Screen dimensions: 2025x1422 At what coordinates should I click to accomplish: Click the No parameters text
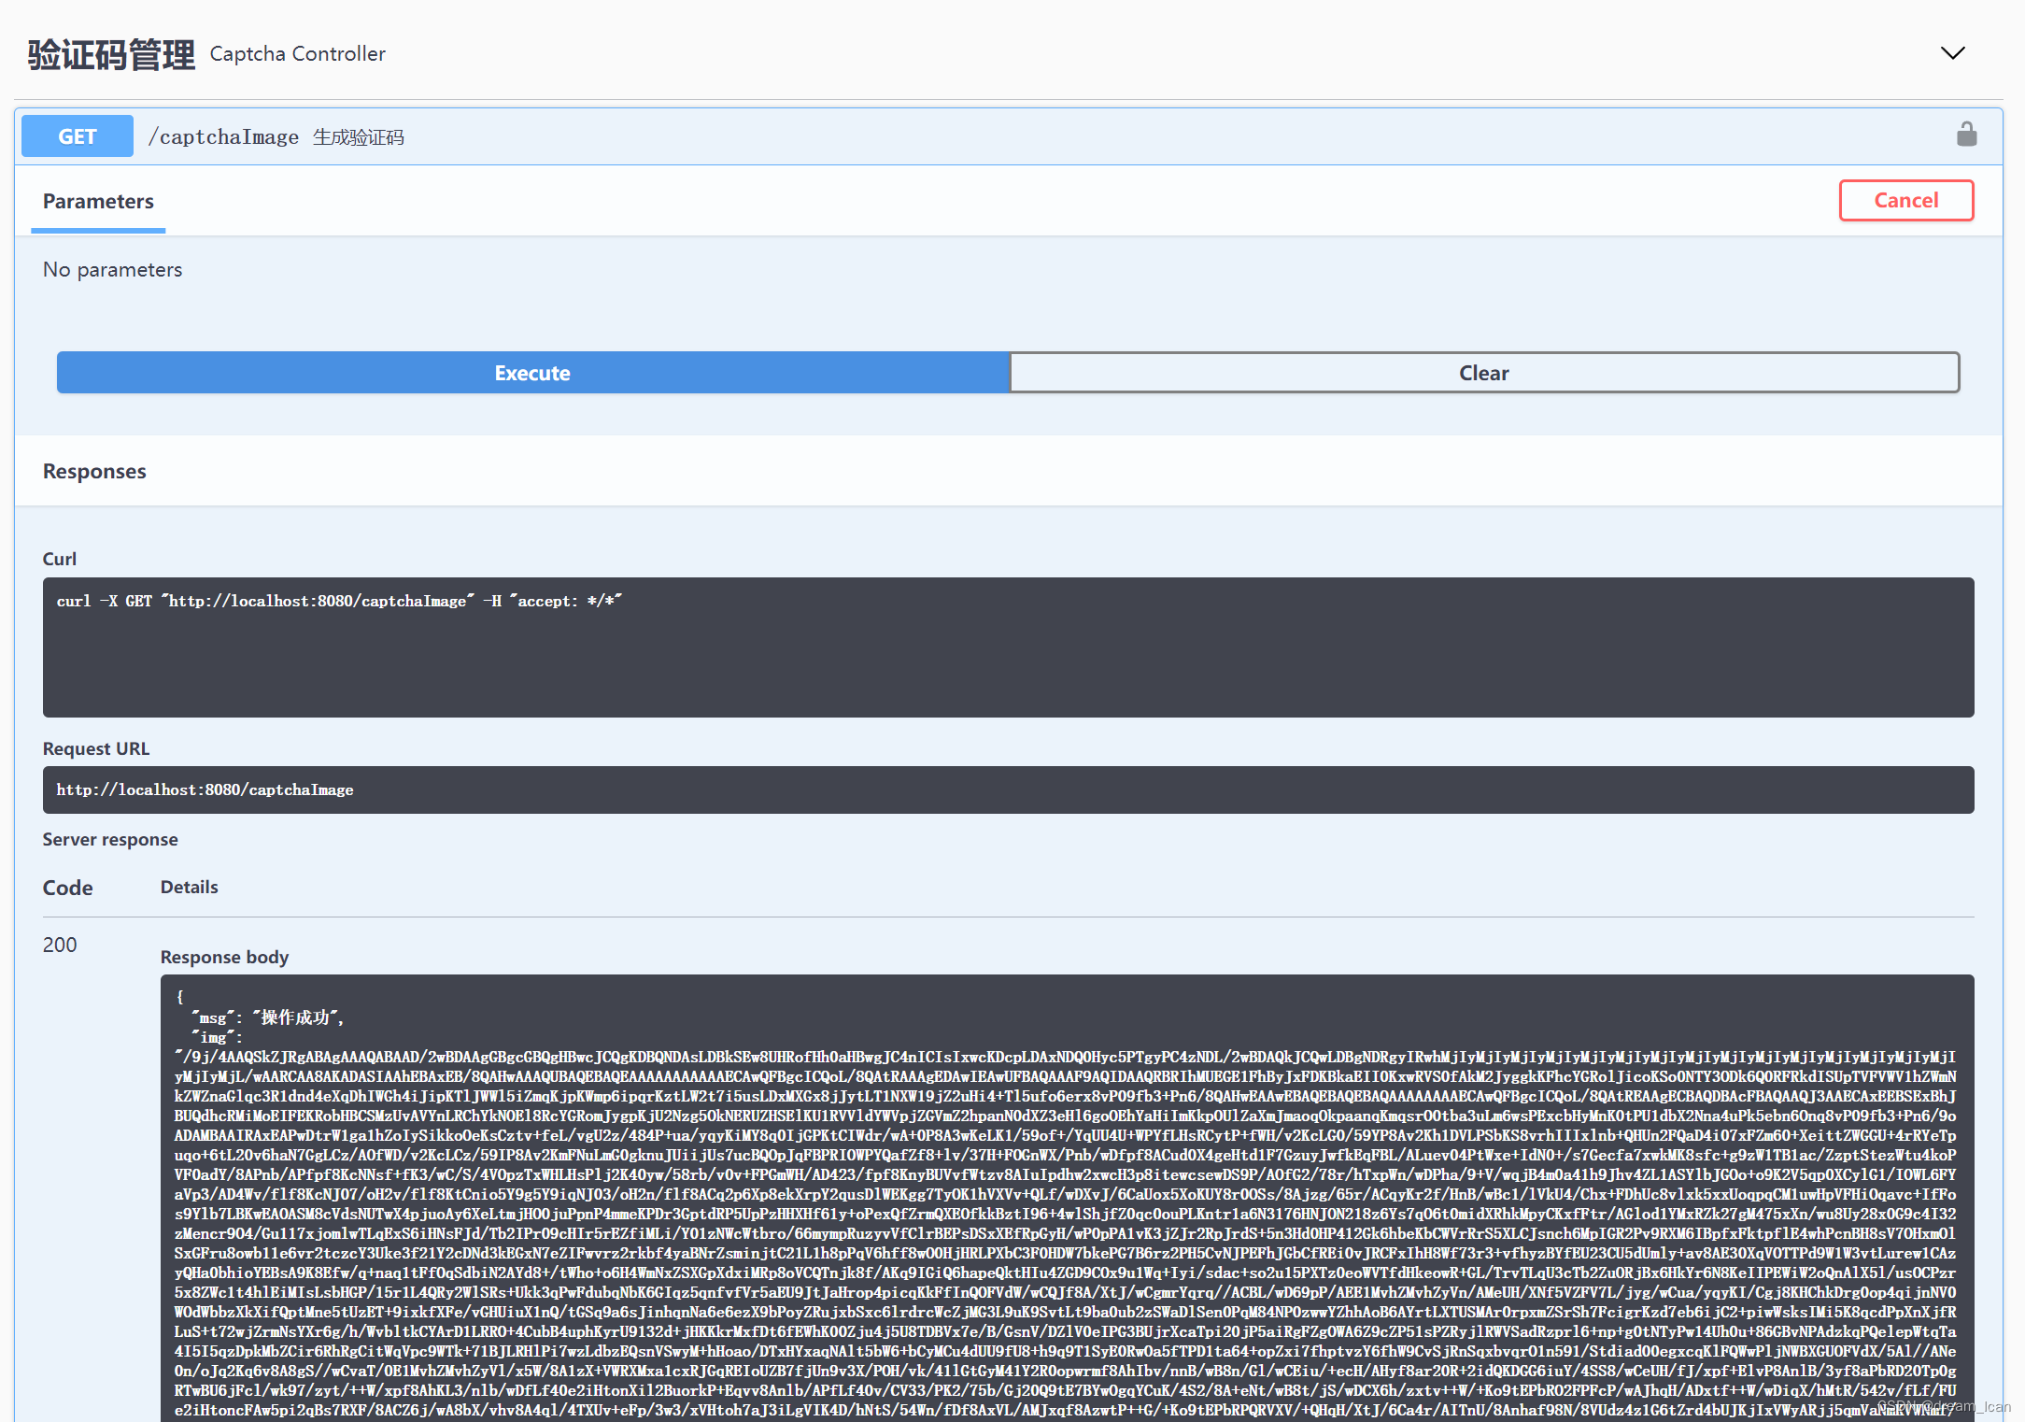tap(112, 270)
